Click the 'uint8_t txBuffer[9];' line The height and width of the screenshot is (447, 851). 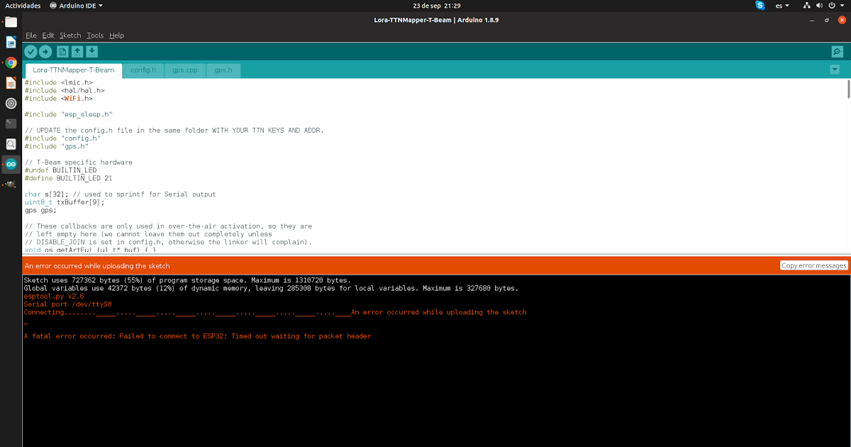point(65,202)
